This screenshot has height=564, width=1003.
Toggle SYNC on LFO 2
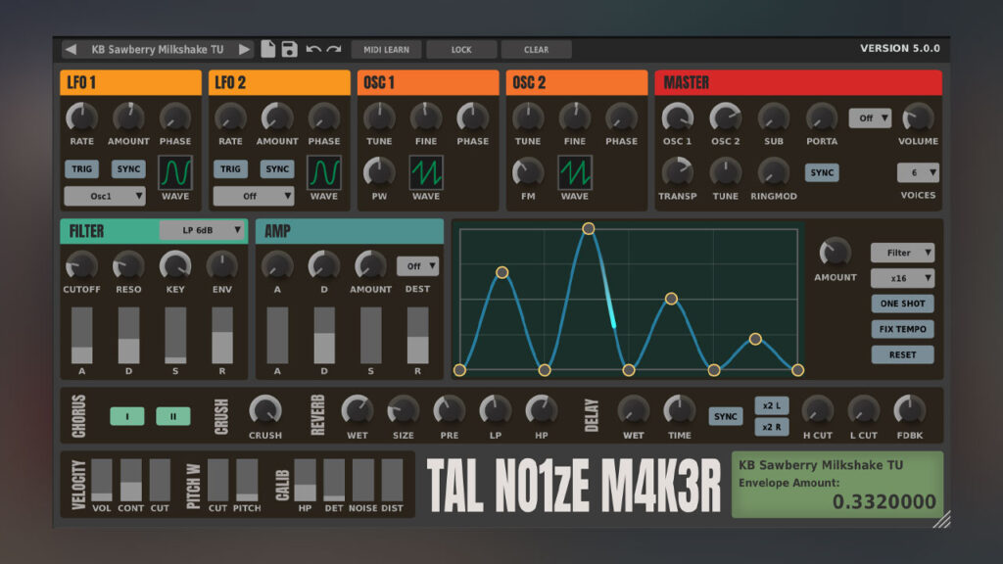click(x=275, y=168)
